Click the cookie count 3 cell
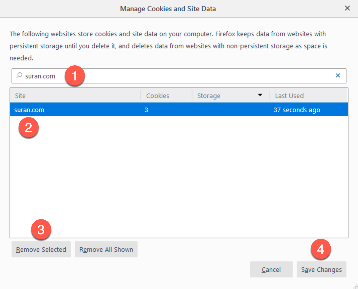 coord(146,110)
